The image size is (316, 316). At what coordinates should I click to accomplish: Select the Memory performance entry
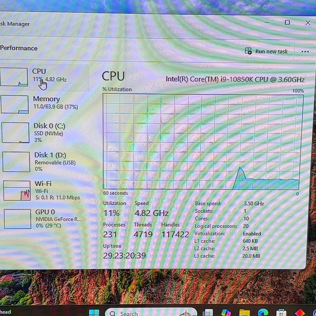tap(44, 104)
